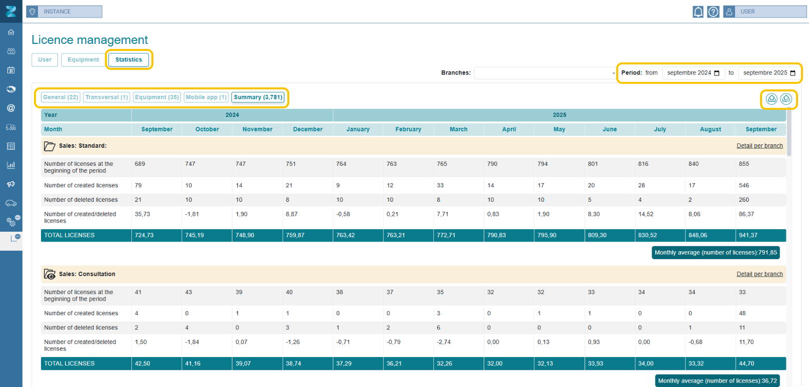Click the 2025 year header

click(x=560, y=115)
